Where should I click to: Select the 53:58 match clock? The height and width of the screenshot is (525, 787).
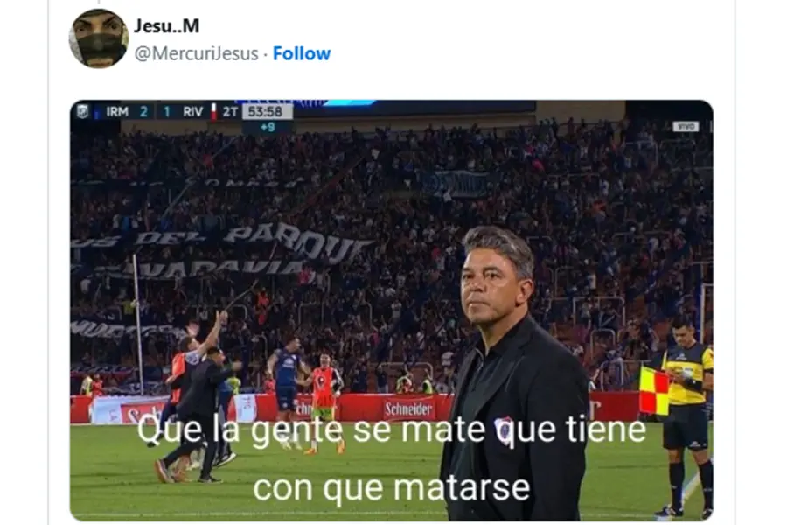[x=267, y=111]
